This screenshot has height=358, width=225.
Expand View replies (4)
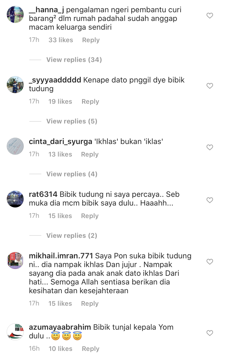click(x=72, y=174)
